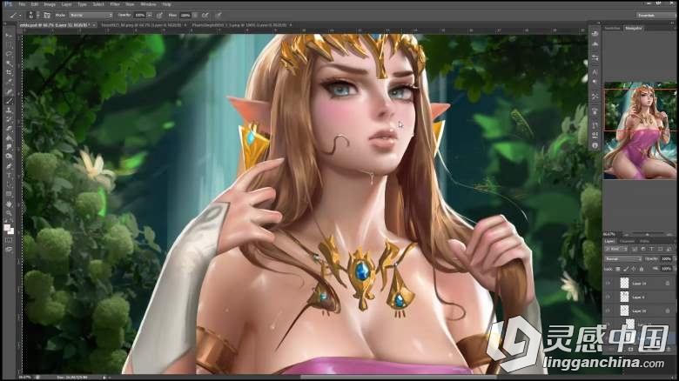Open the brush Mode dropdown

[x=91, y=15]
